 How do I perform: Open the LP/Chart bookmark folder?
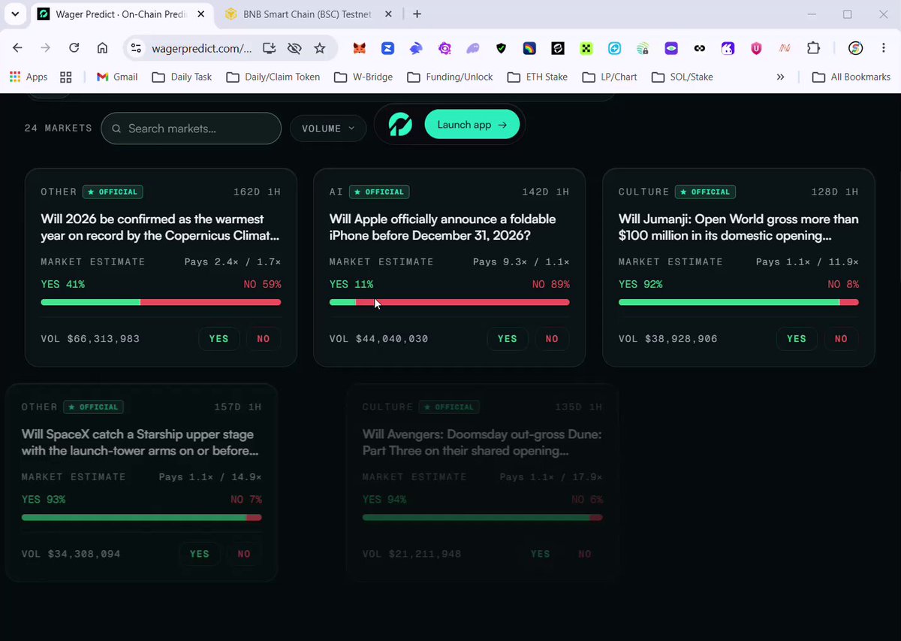point(610,77)
